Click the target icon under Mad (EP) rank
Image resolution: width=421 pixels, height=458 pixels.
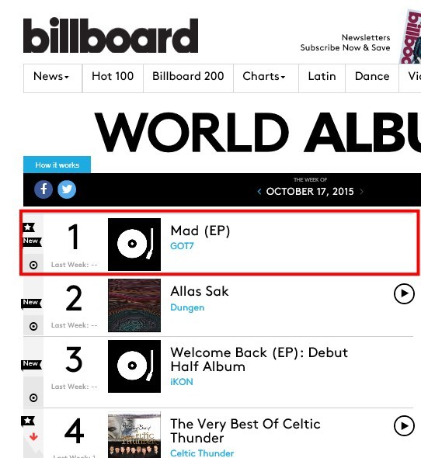33,265
